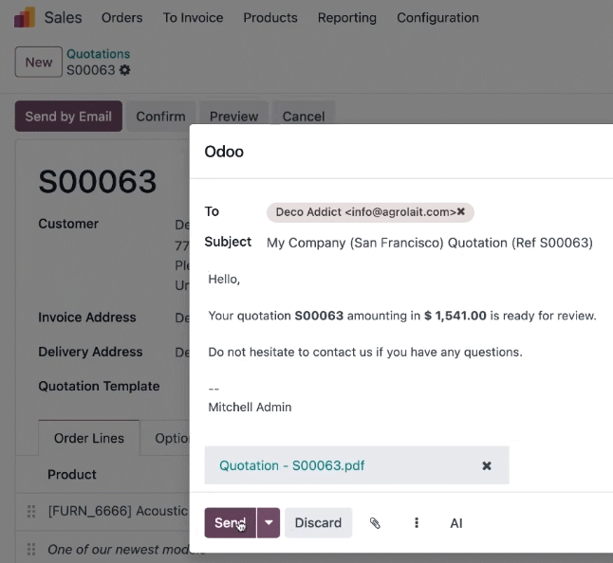Viewport: 613px width, 563px height.
Task: Click the Send button
Action: tap(231, 523)
